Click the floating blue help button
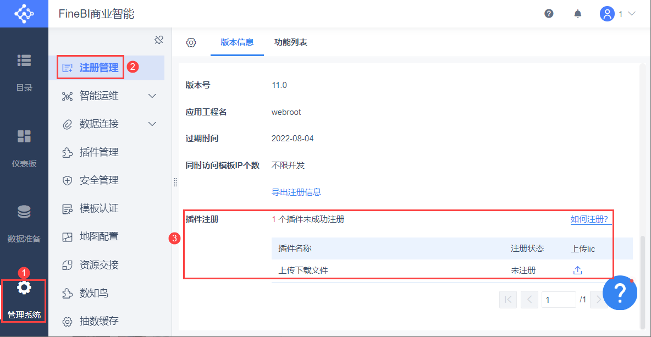The width and height of the screenshot is (651, 337). [620, 292]
